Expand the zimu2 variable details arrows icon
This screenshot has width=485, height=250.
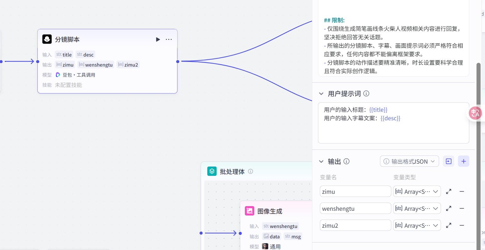pyautogui.click(x=449, y=225)
